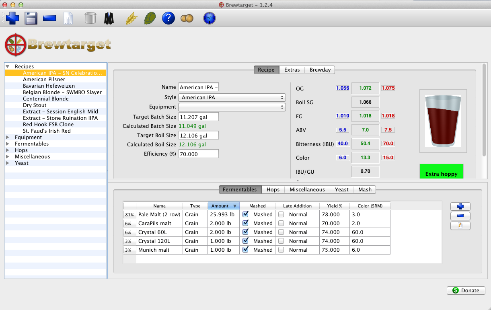Open the Style dropdown showing American IPA
Viewport: 491px width, 310px height.
click(x=232, y=97)
